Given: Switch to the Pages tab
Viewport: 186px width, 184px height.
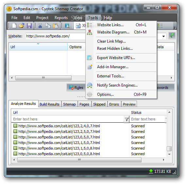Looking at the screenshot, I should (x=84, y=104).
